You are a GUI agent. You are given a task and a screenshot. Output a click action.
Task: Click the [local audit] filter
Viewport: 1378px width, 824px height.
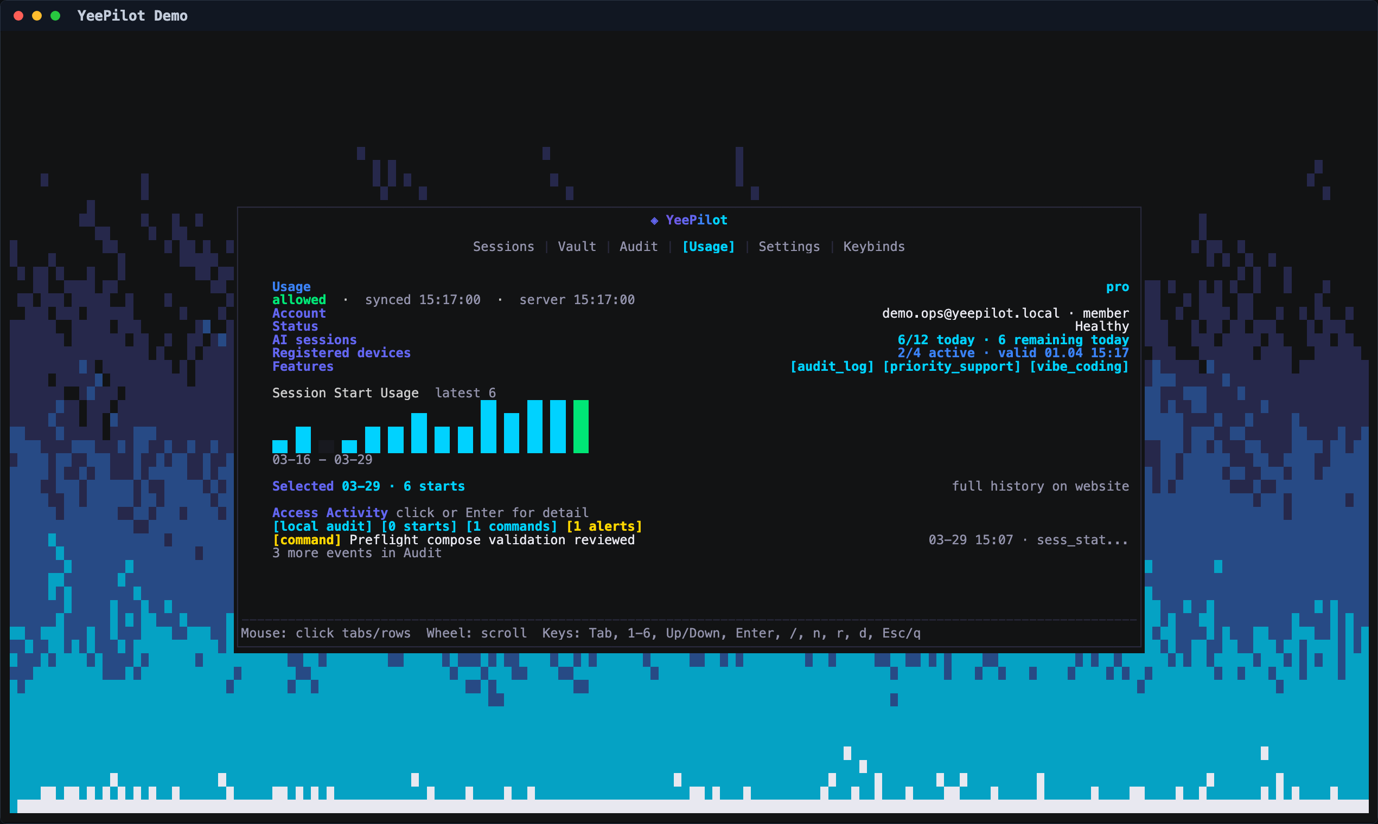pyautogui.click(x=322, y=526)
